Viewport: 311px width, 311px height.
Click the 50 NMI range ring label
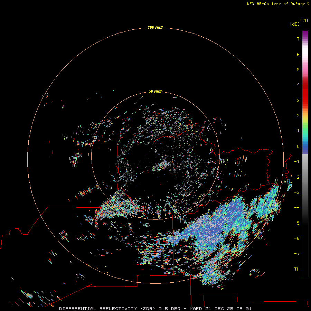(155, 91)
